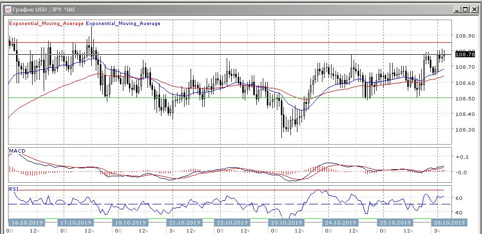Click the 108.40 price axis label
This screenshot has height=234, width=482.
pyautogui.click(x=465, y=114)
